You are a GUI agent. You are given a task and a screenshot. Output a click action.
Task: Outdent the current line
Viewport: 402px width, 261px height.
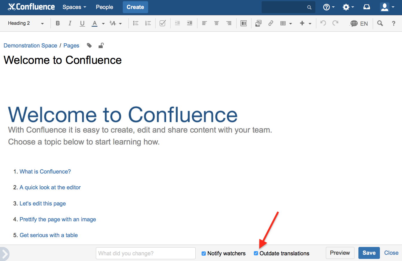click(177, 23)
